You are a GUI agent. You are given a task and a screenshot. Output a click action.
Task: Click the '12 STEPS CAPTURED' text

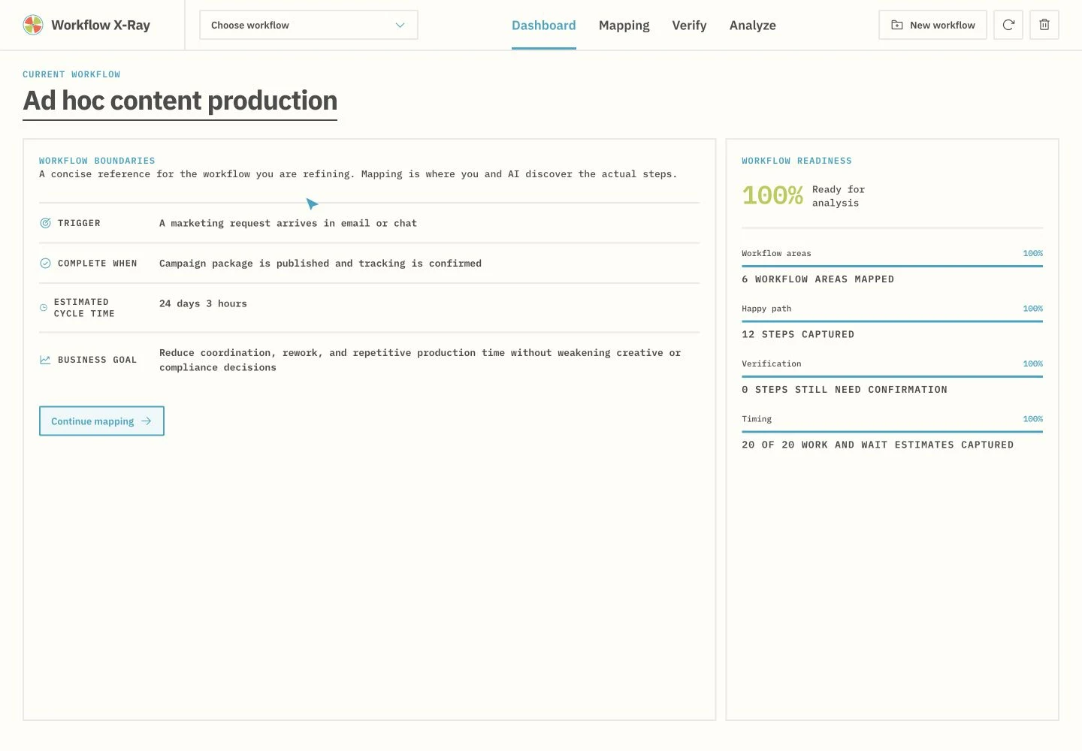click(798, 334)
